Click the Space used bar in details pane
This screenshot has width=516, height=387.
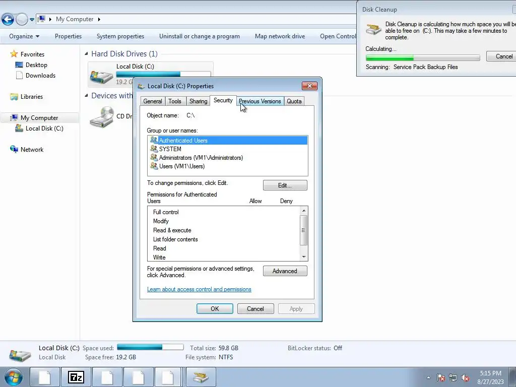coord(150,347)
